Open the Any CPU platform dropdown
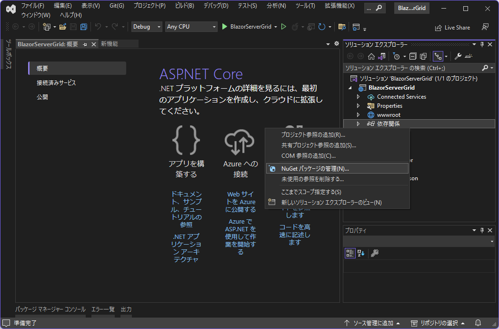 tap(191, 27)
